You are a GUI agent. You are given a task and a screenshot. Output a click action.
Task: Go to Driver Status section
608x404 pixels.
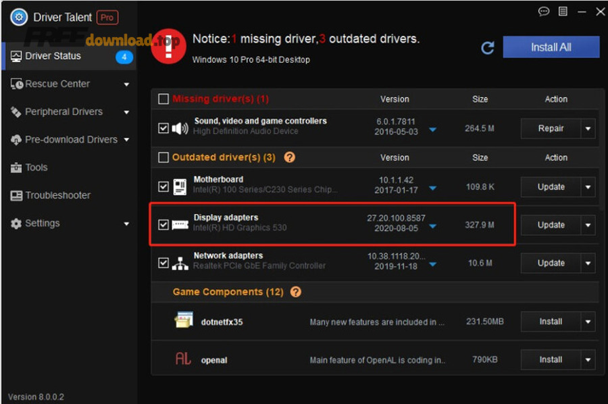(x=70, y=57)
